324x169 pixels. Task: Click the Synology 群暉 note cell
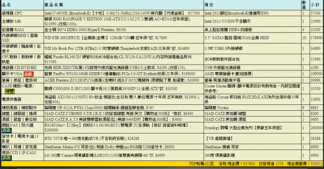(x=252, y=128)
